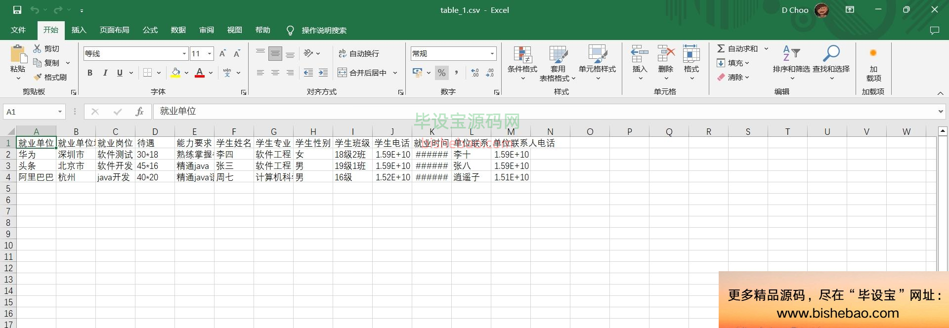Switch to the Formulas (公式) tab

click(x=150, y=30)
